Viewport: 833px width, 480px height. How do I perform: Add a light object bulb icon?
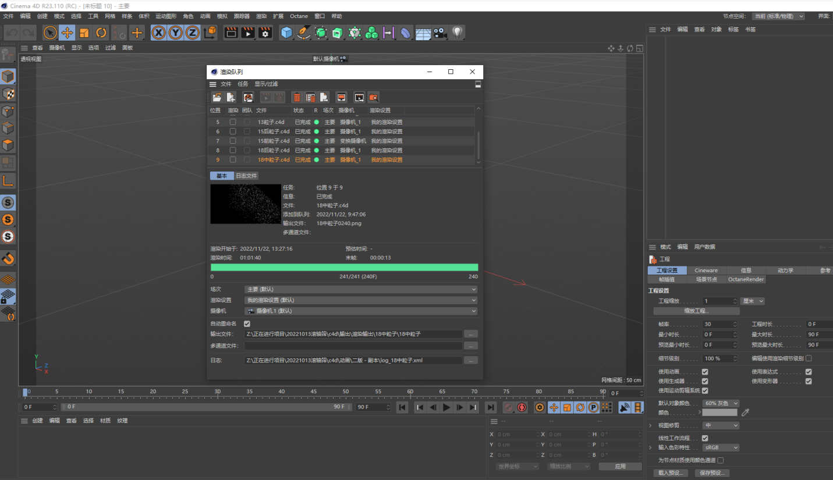(x=458, y=33)
